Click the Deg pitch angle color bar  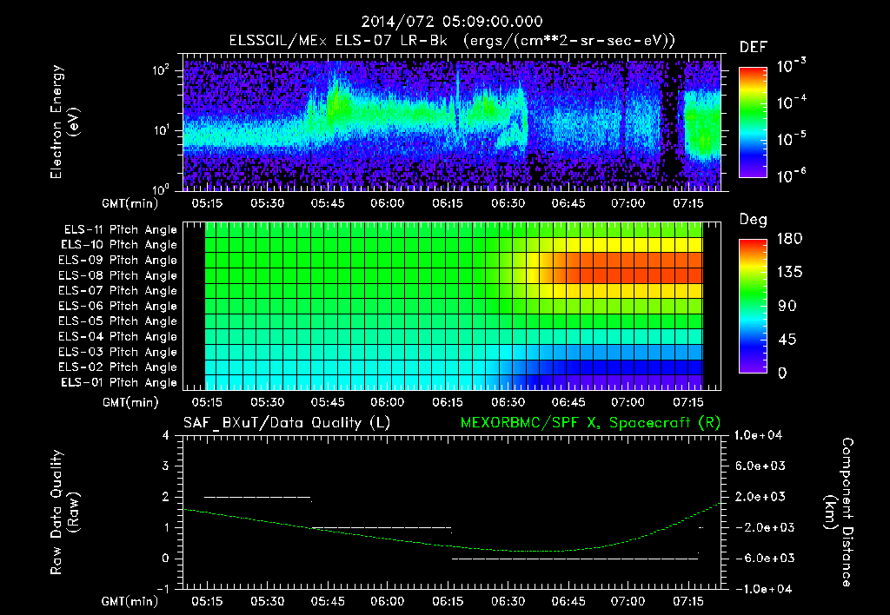753,306
